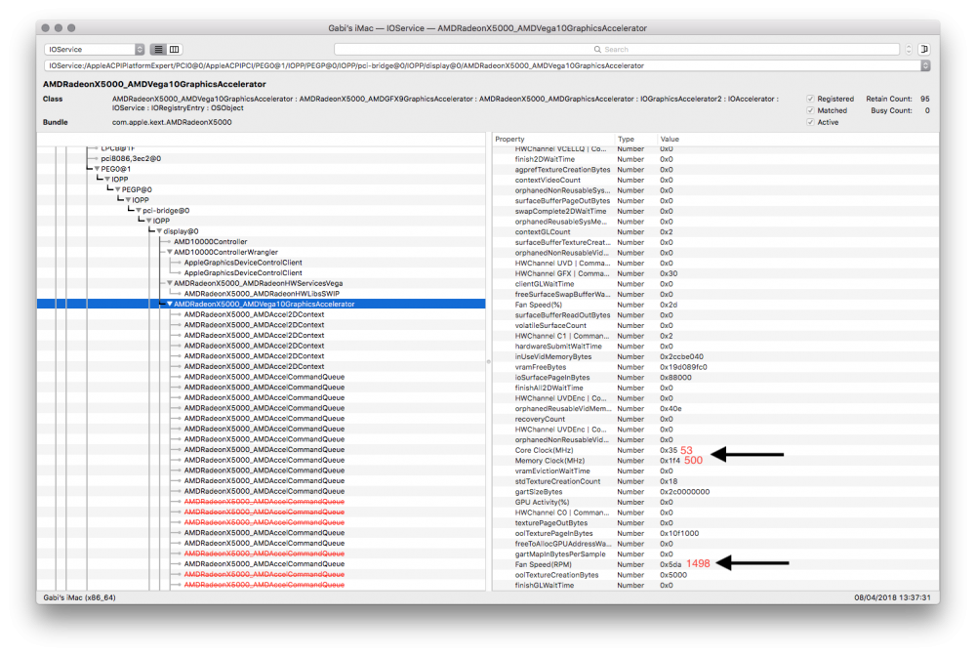Click the 0x10f1000 value cell
Image resolution: width=976 pixels, height=656 pixels.
click(x=679, y=533)
